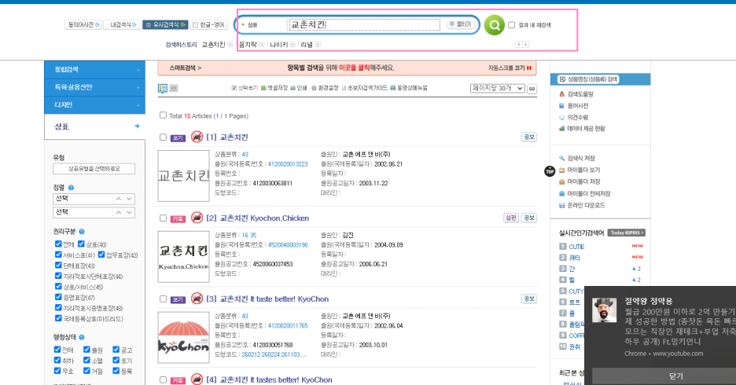The image size is (736, 385).
Task: Select checkbox for result [2] Kyochon,Chicken
Action: pos(163,218)
